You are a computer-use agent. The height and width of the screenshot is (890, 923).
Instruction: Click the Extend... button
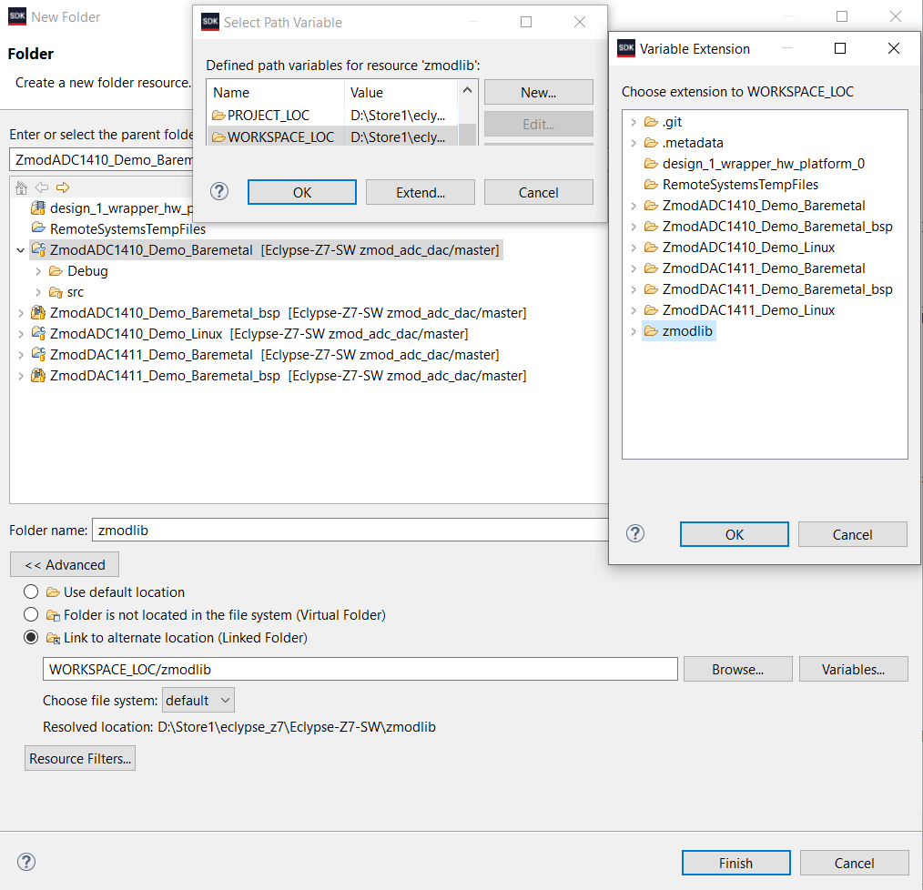421,192
